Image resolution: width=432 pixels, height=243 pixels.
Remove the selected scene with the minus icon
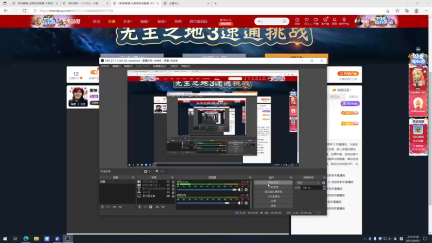(108, 207)
